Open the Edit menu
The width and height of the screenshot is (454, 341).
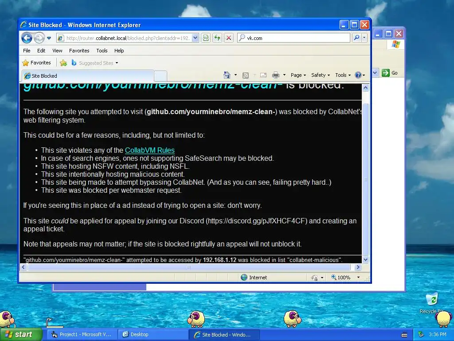tap(41, 51)
